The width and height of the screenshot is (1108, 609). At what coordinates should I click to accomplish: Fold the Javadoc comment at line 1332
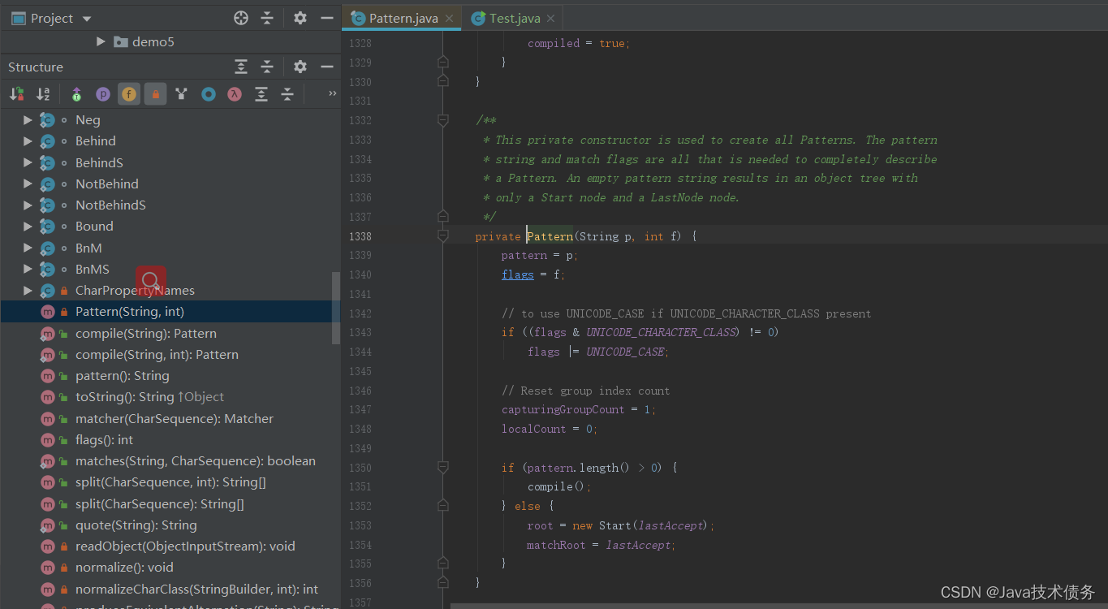pyautogui.click(x=442, y=120)
